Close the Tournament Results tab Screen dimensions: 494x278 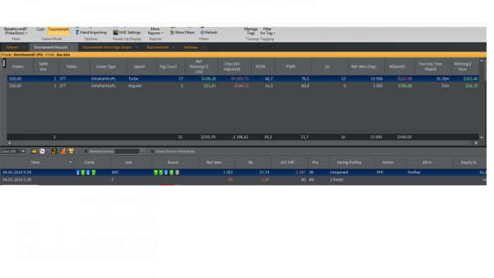tap(73, 47)
